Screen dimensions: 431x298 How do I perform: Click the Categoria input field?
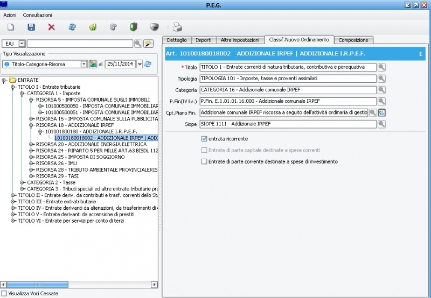click(x=287, y=90)
